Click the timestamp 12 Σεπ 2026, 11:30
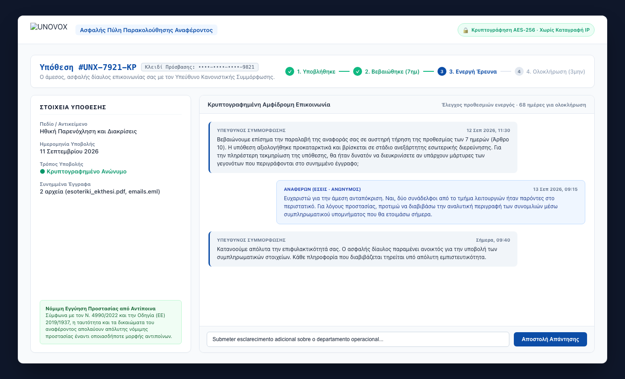This screenshot has height=379, width=625. click(488, 131)
